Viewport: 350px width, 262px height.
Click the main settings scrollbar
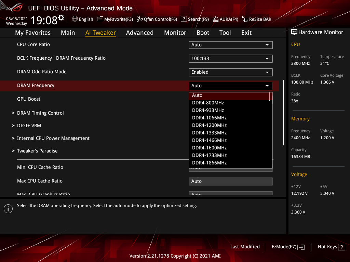(283, 113)
